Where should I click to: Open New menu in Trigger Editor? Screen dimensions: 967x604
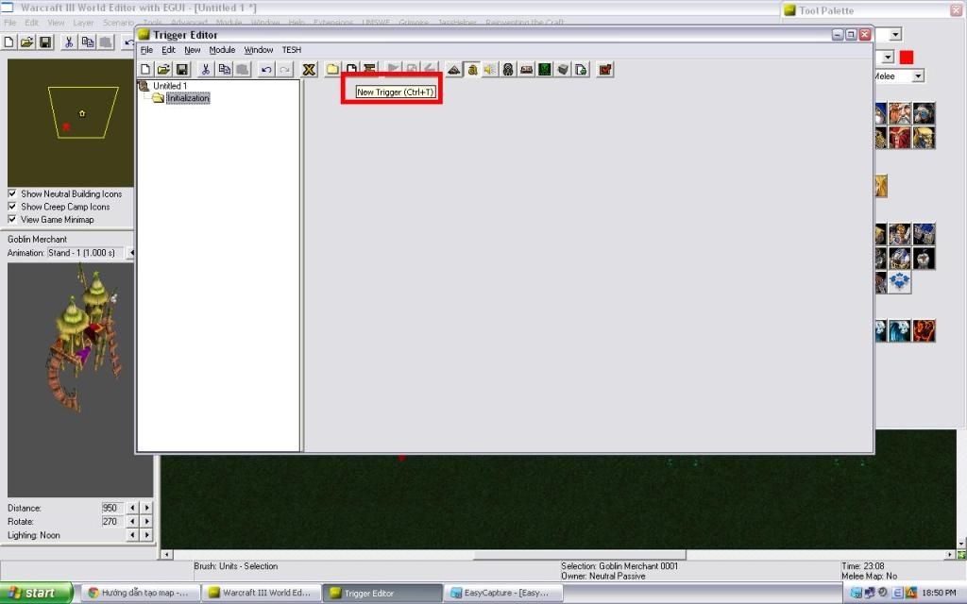coord(193,50)
